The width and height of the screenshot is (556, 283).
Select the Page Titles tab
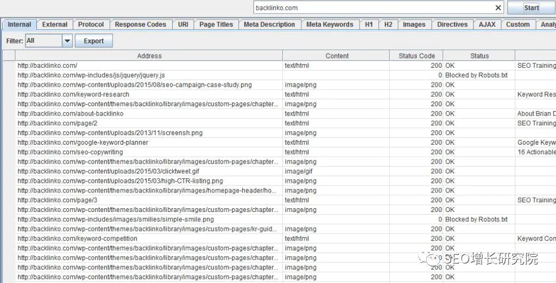click(x=216, y=24)
